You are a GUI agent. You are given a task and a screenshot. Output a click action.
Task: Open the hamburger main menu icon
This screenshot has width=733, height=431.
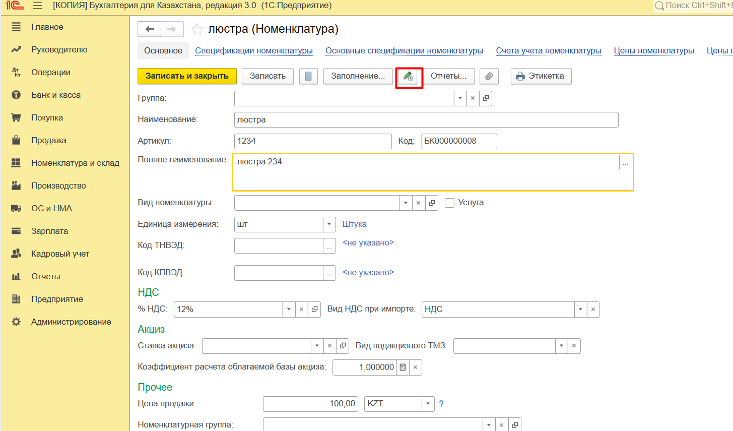pyautogui.click(x=38, y=6)
